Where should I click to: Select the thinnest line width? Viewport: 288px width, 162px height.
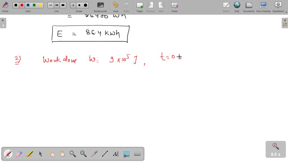tap(51, 5)
